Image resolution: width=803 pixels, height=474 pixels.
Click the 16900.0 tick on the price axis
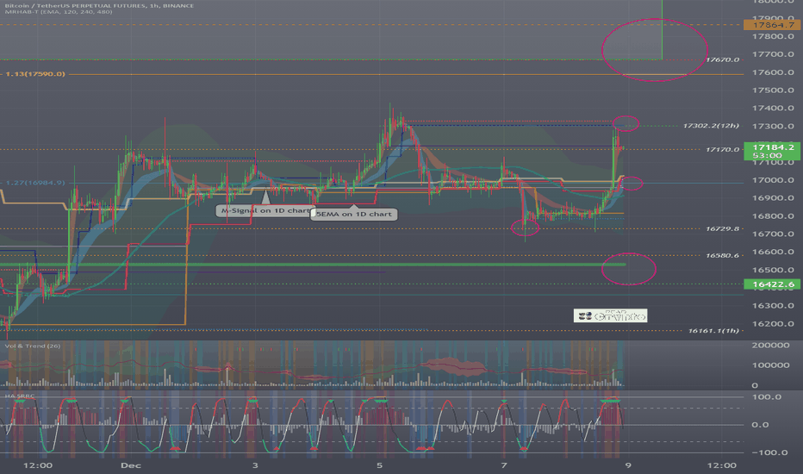773,198
